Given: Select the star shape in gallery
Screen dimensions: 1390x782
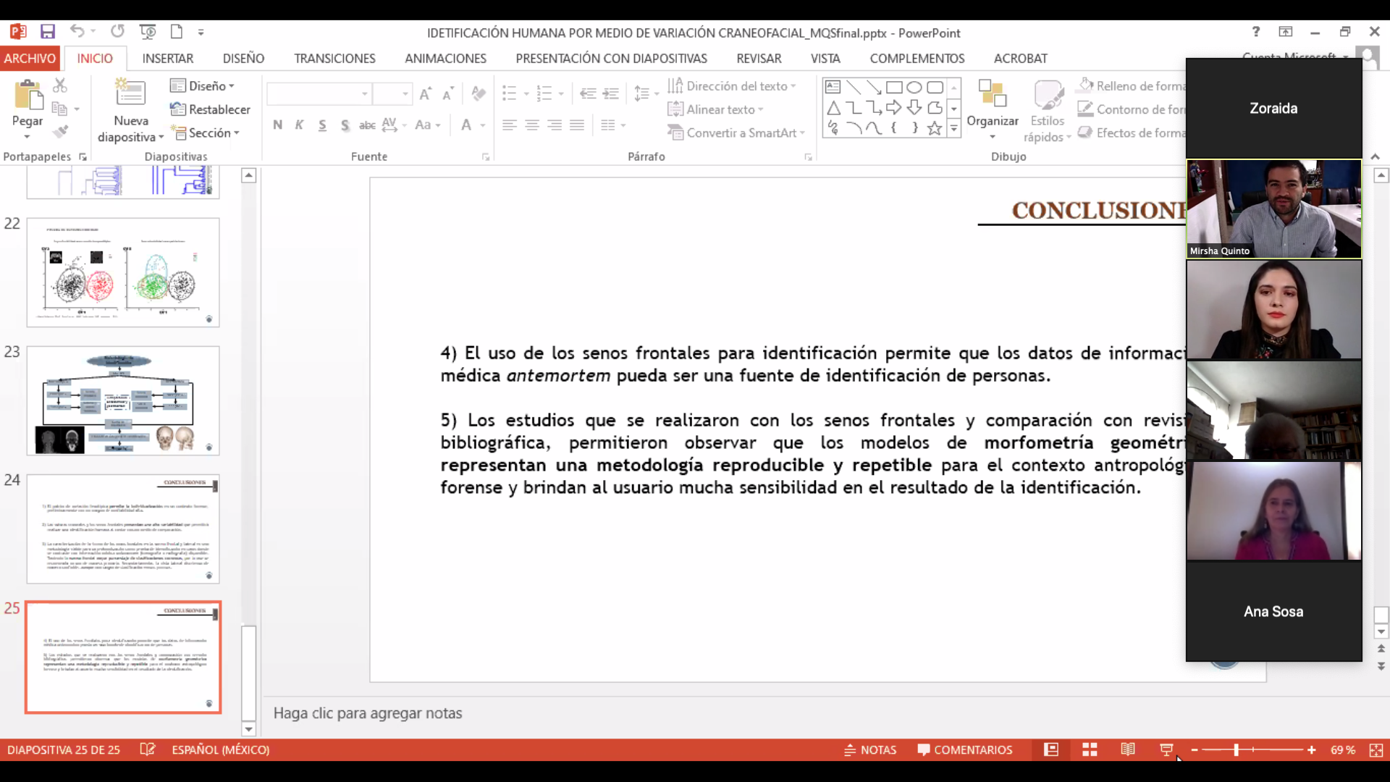Looking at the screenshot, I should click(935, 128).
